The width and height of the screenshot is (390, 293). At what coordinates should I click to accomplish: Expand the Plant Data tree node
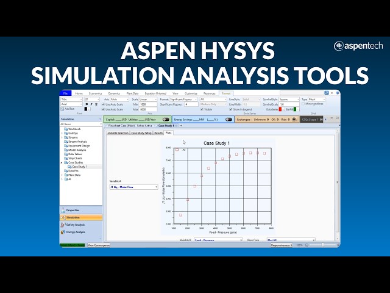pos(62,175)
